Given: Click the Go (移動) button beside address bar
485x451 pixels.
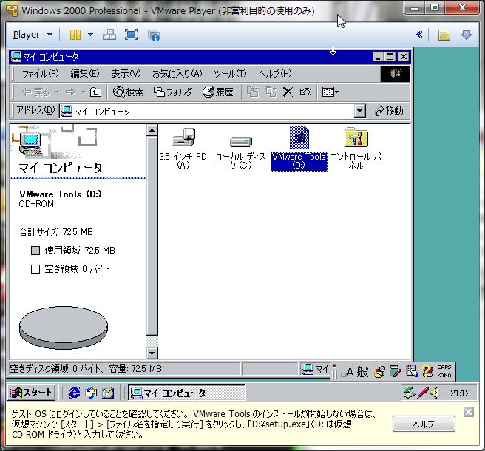Looking at the screenshot, I should (389, 111).
